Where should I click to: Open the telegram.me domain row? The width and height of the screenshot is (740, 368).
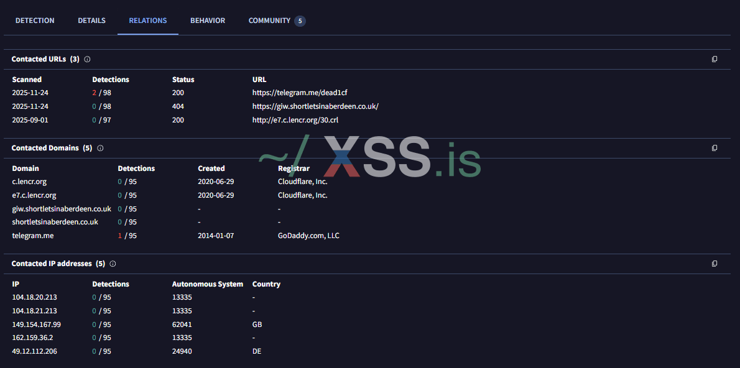click(x=33, y=236)
